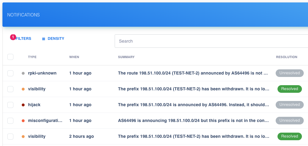
Task: Select the header select-all checkbox
Action: click(10, 57)
